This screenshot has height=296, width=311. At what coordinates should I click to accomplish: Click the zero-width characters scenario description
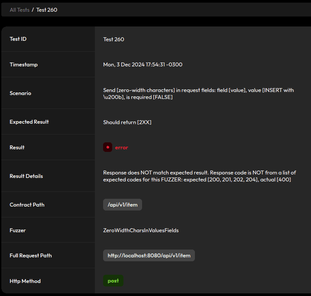point(198,93)
